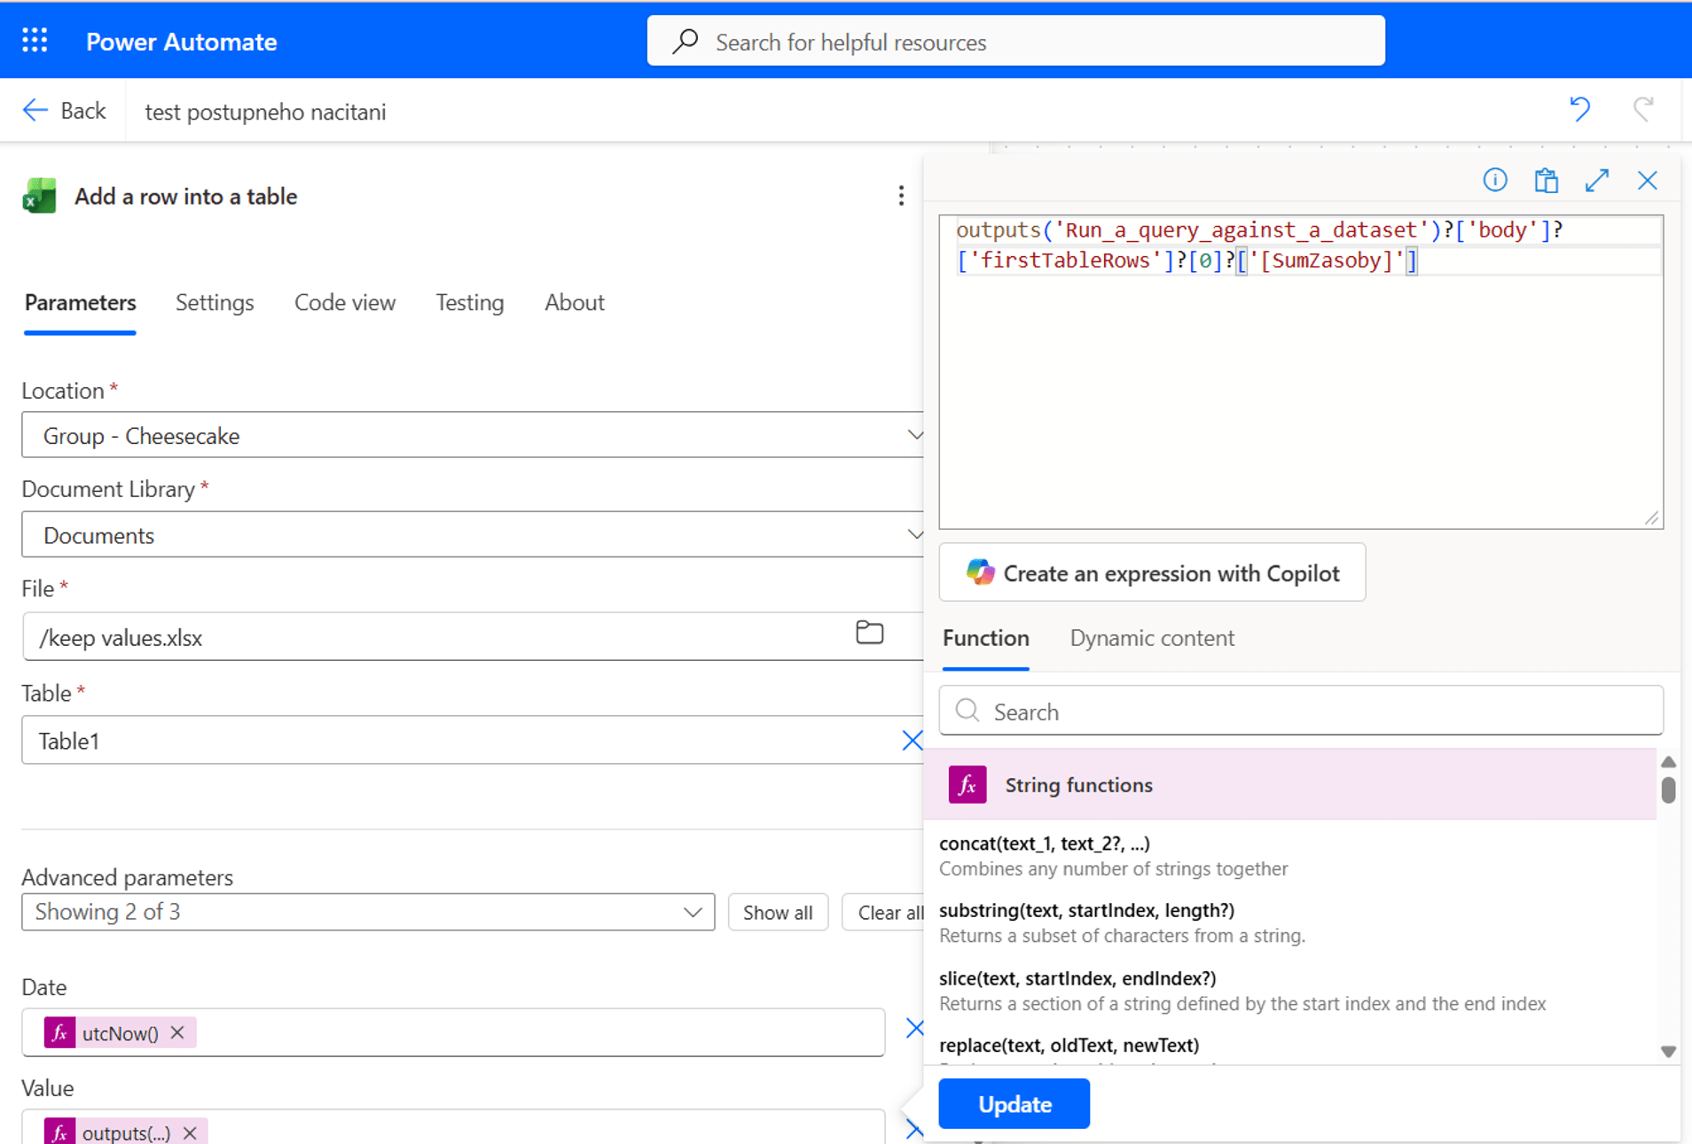1692x1144 pixels.
Task: Switch to the Dynamic content tab
Action: point(1151,638)
